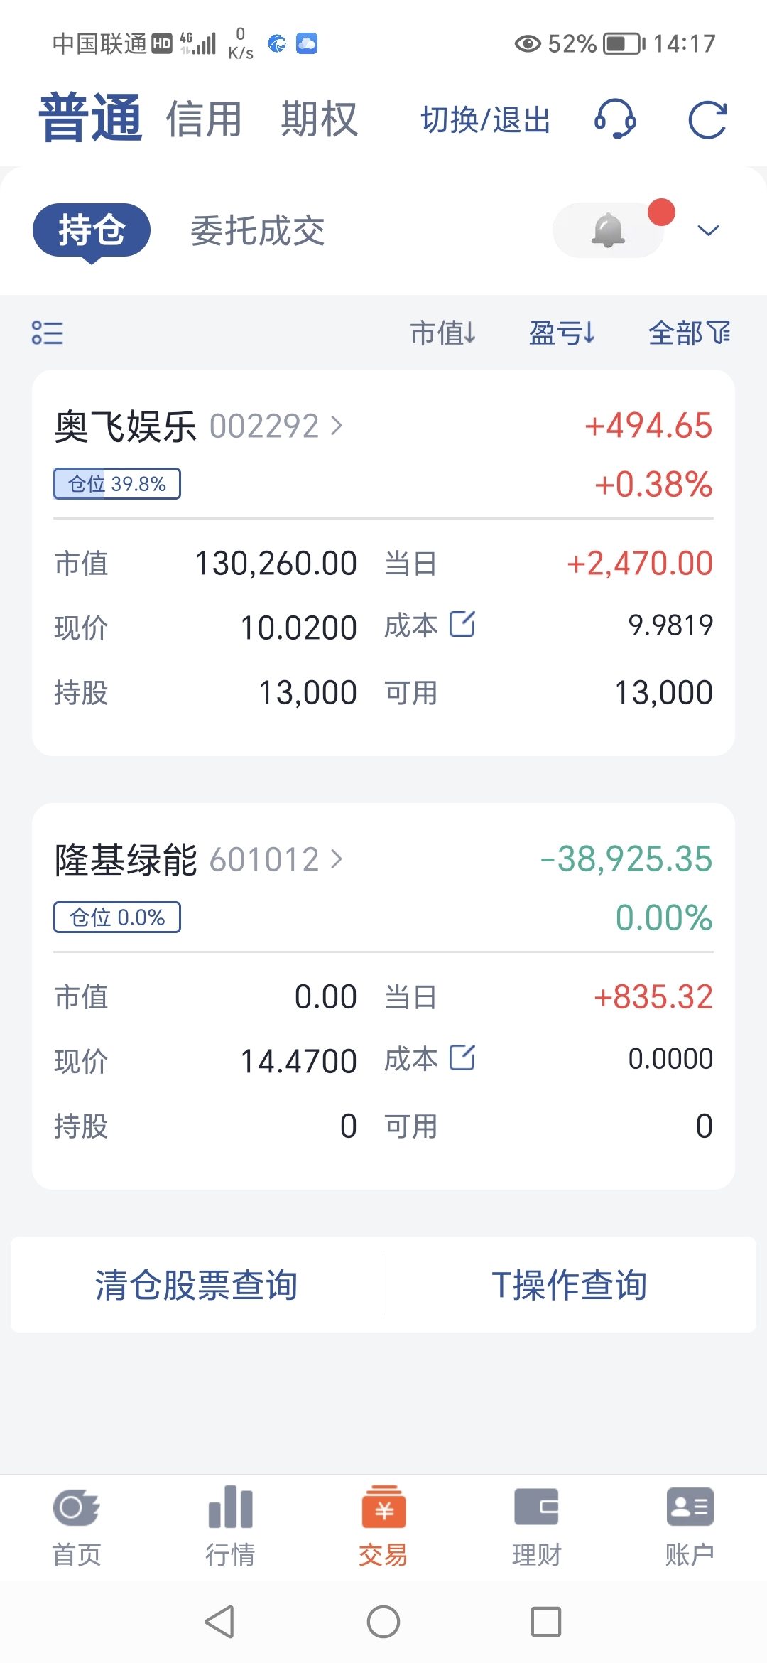Toggle sort by 盈亏
The height and width of the screenshot is (1663, 767).
[562, 333]
